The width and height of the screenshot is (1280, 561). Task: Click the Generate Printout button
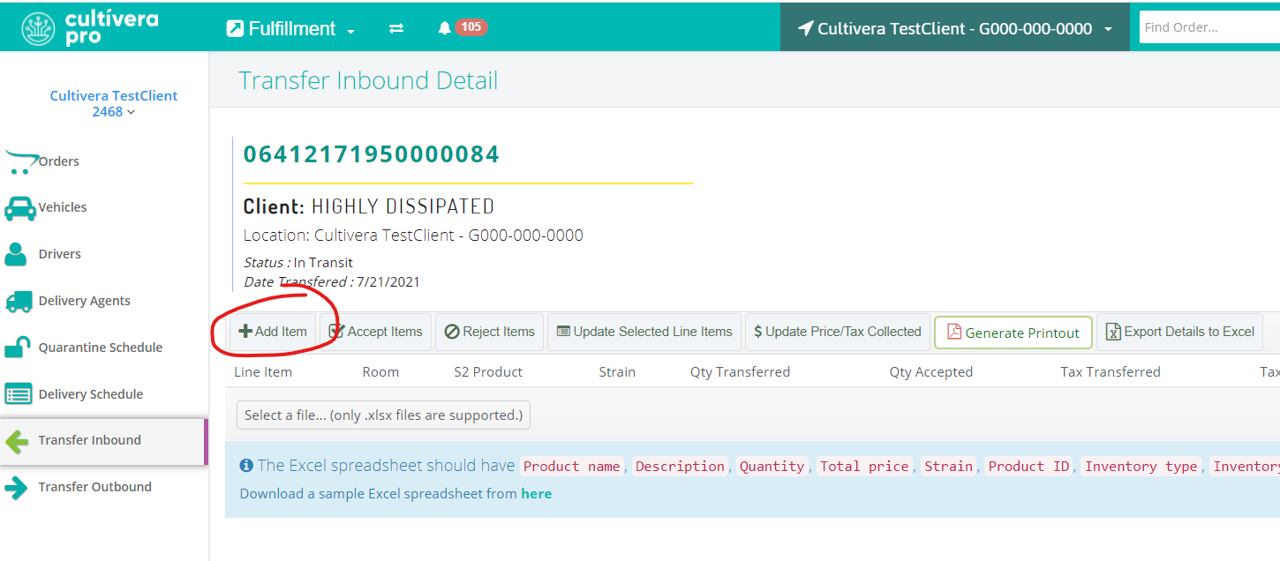[x=1013, y=333]
